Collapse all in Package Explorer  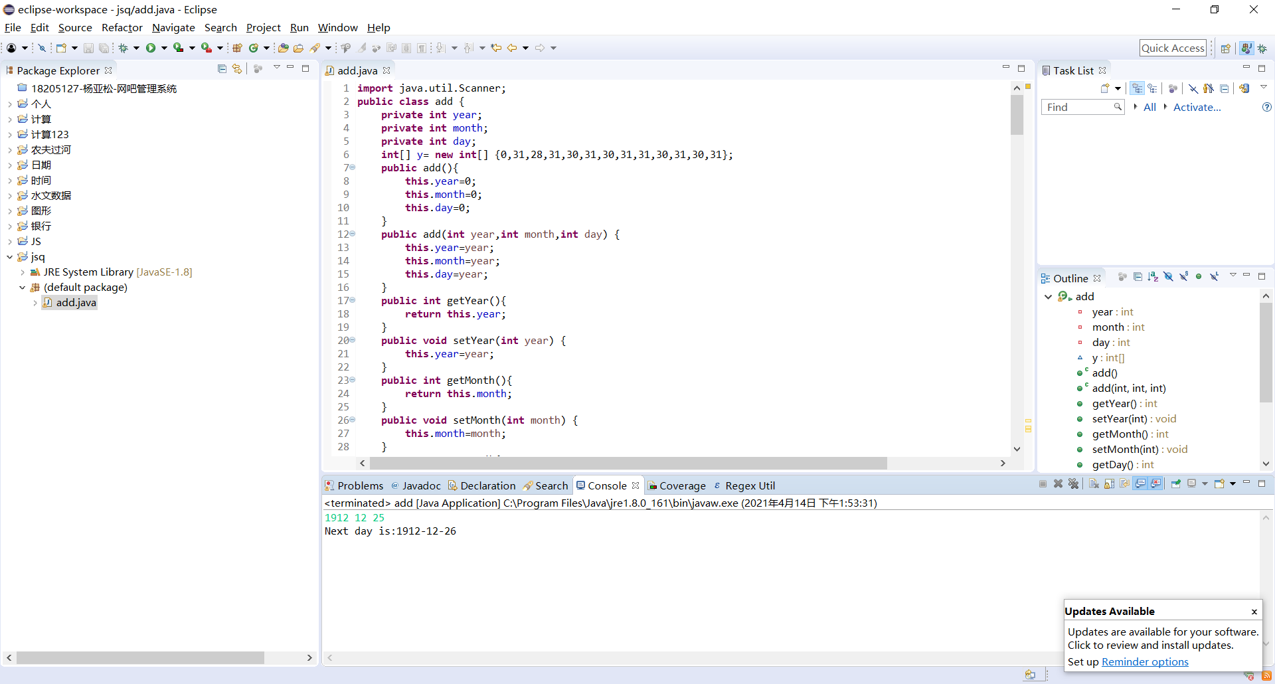tap(222, 69)
